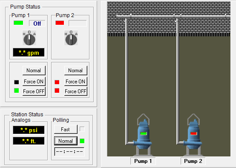Click the green status indicator under Pump 1
The width and height of the screenshot is (236, 168).
(x=18, y=23)
